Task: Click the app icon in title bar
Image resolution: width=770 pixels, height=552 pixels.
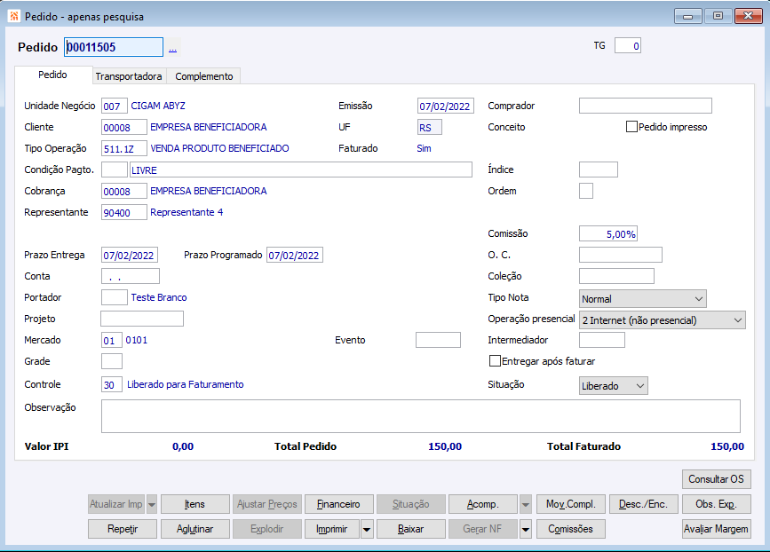Action: pos(14,16)
